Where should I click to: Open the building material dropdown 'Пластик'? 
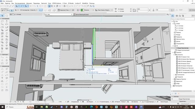(x=87, y=10)
